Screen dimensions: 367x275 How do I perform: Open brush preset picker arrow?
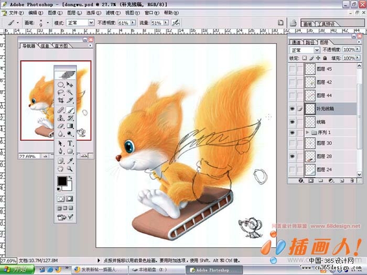(48, 23)
